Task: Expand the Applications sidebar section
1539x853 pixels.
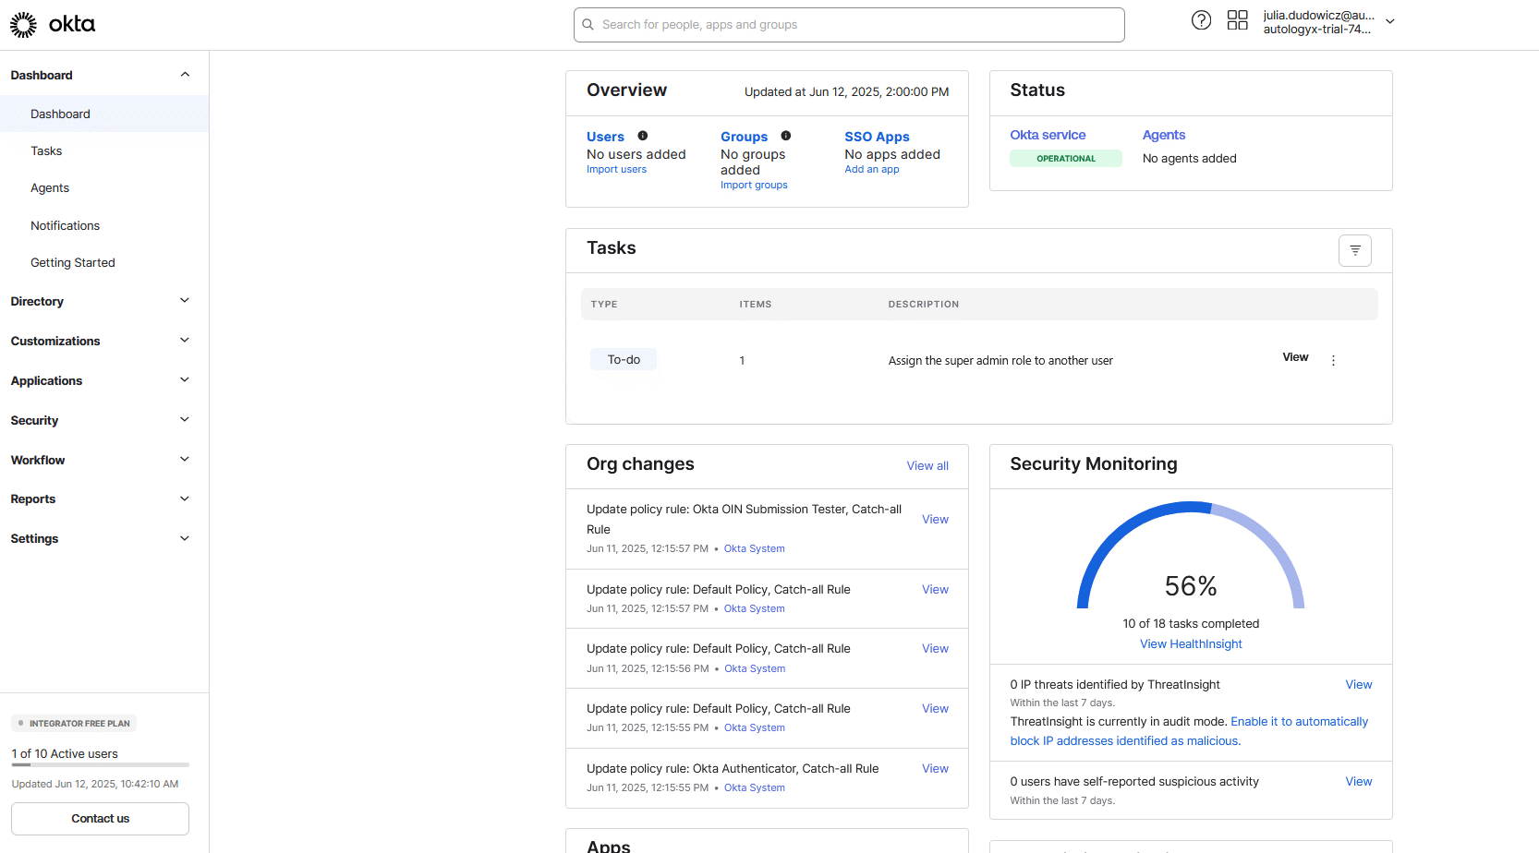Action: pyautogui.click(x=185, y=380)
